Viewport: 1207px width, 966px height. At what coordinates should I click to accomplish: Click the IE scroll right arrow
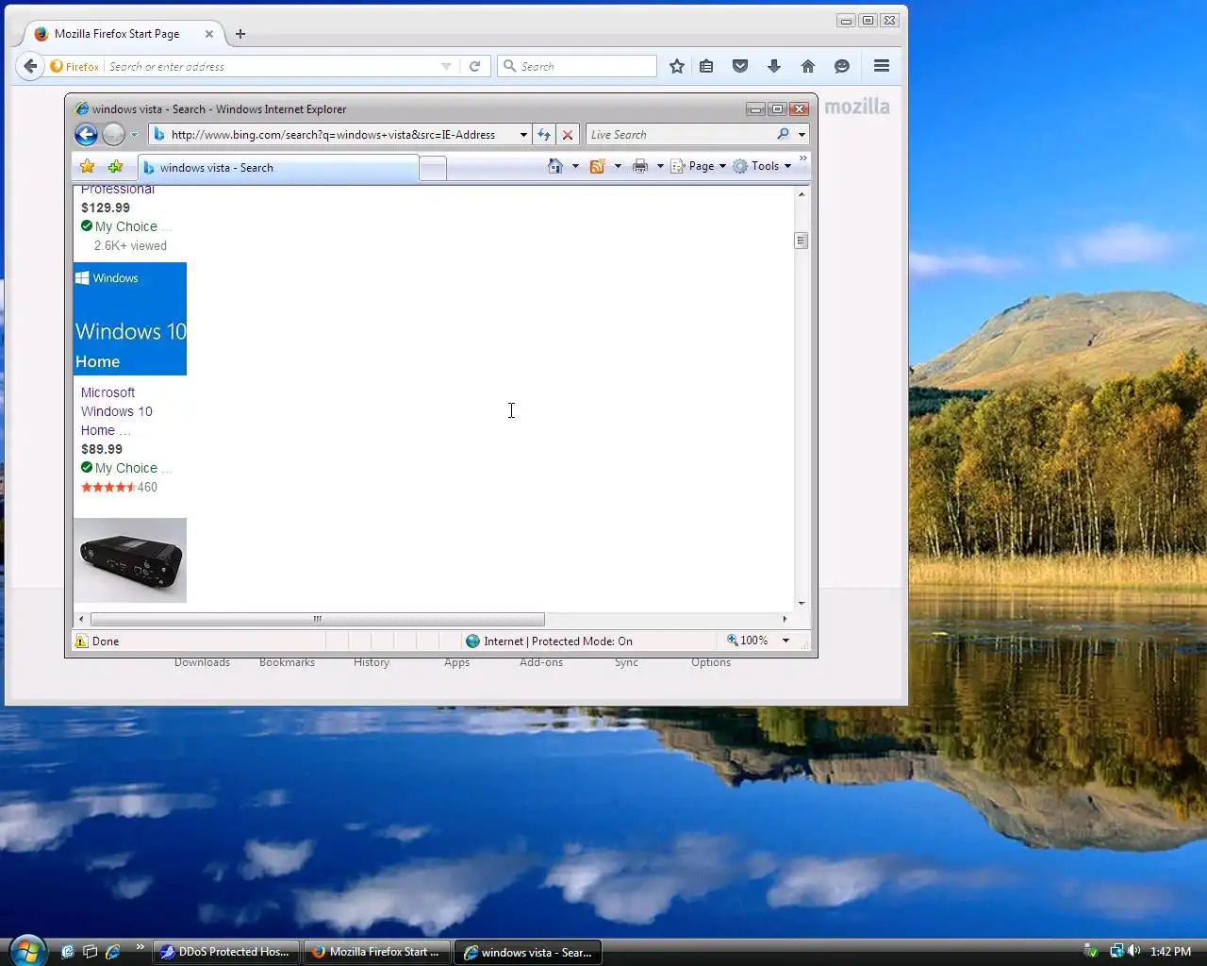[785, 619]
